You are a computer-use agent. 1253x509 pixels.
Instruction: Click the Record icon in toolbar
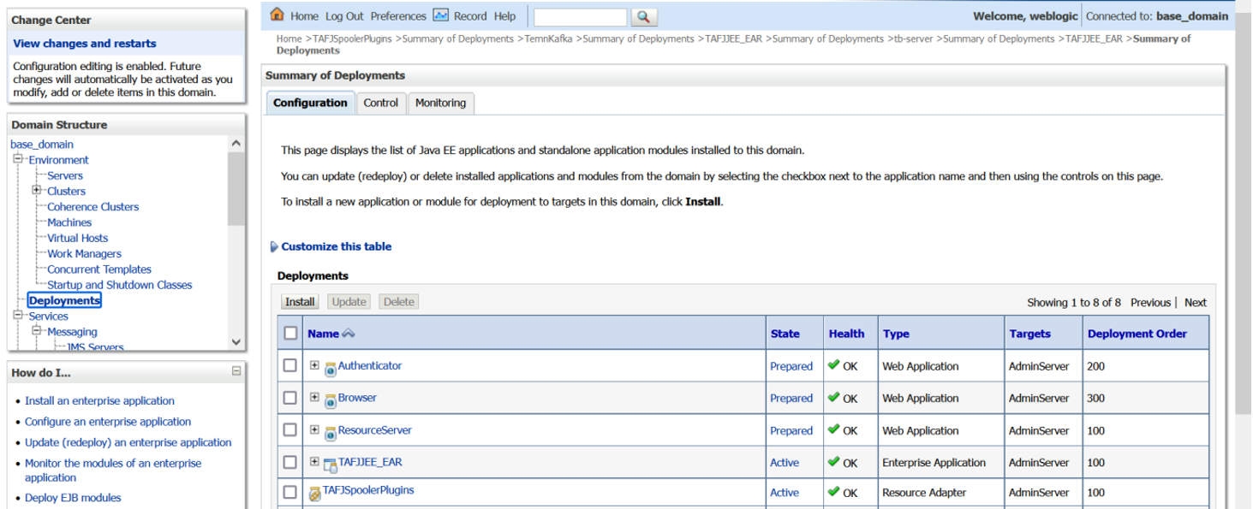(441, 15)
